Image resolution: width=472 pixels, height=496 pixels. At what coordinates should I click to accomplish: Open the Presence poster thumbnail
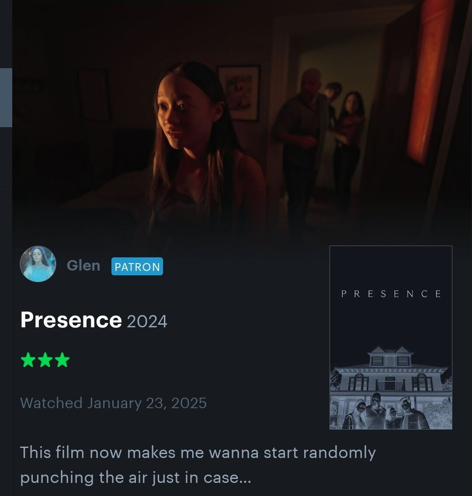click(x=391, y=337)
